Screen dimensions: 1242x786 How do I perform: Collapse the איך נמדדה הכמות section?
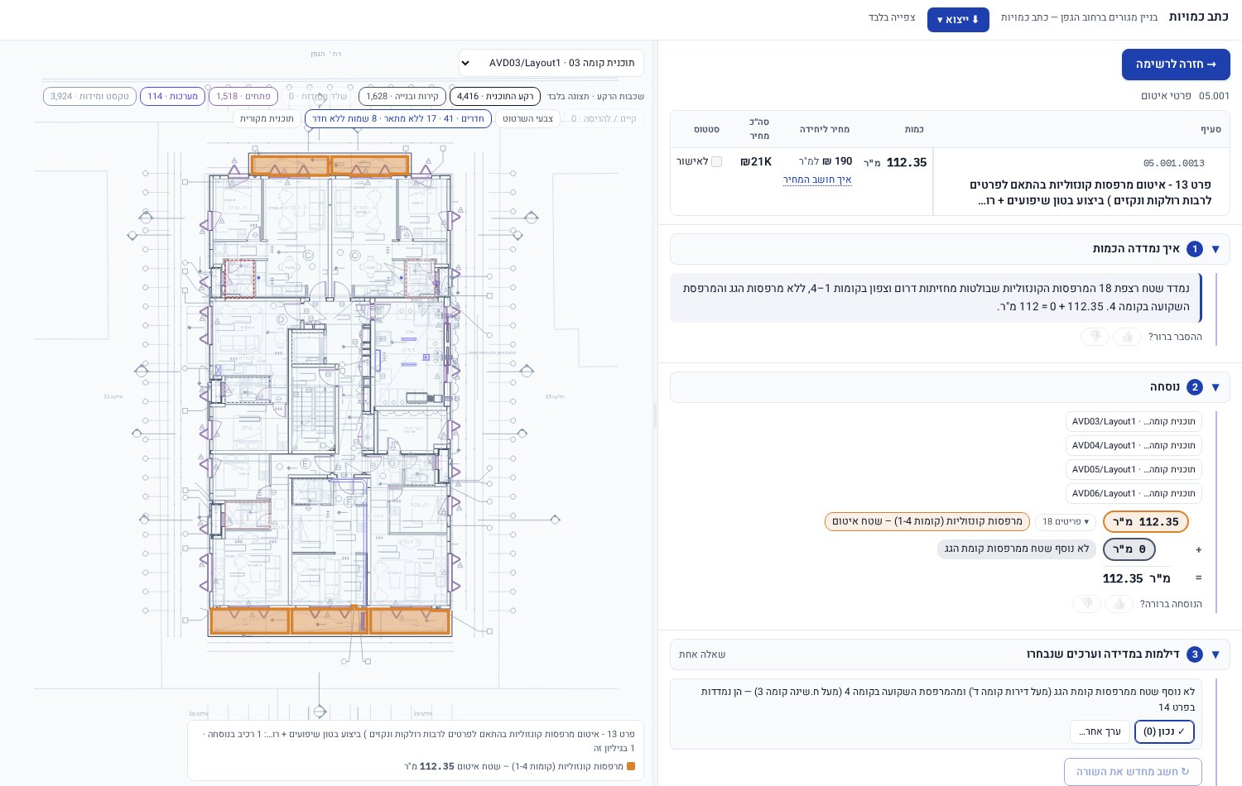[1216, 249]
